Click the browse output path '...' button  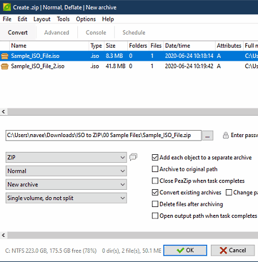click(x=208, y=136)
